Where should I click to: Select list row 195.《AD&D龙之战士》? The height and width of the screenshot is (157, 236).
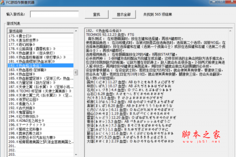pos(41,121)
